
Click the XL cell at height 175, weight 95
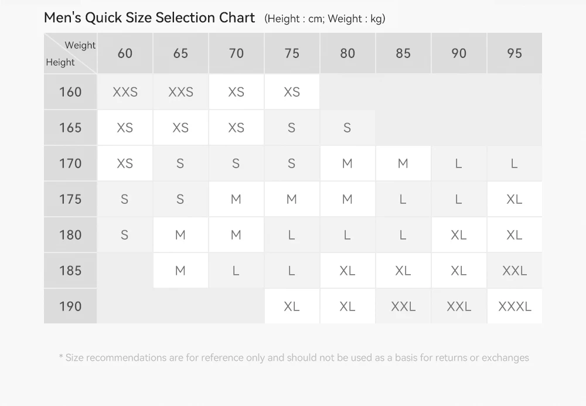(x=515, y=199)
